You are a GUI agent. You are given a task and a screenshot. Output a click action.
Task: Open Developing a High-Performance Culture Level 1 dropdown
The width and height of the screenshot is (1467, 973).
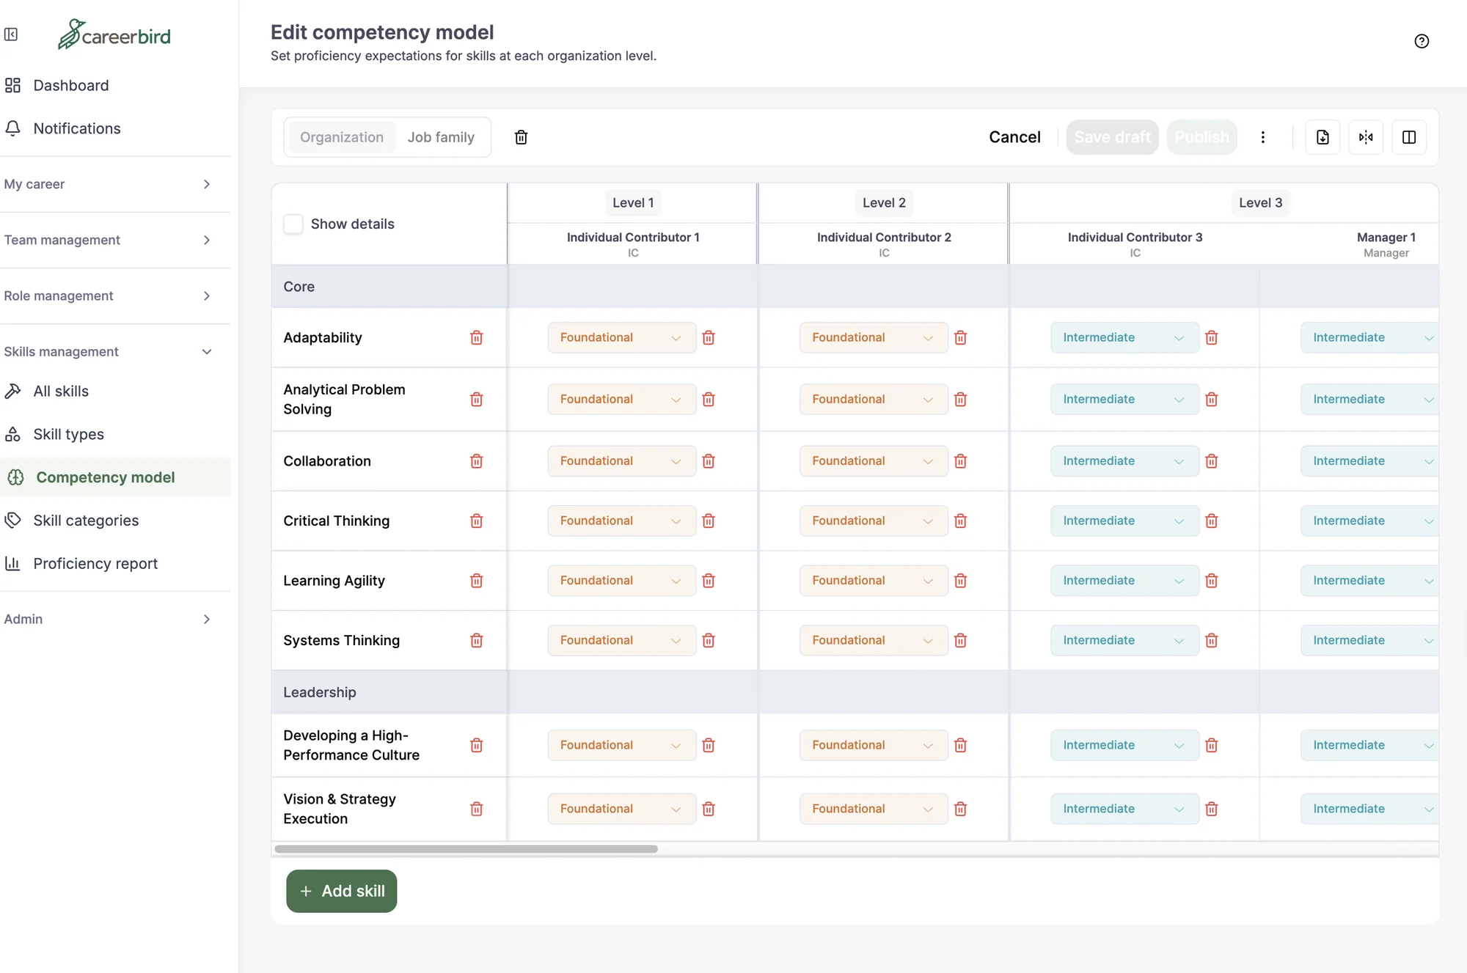[621, 745]
